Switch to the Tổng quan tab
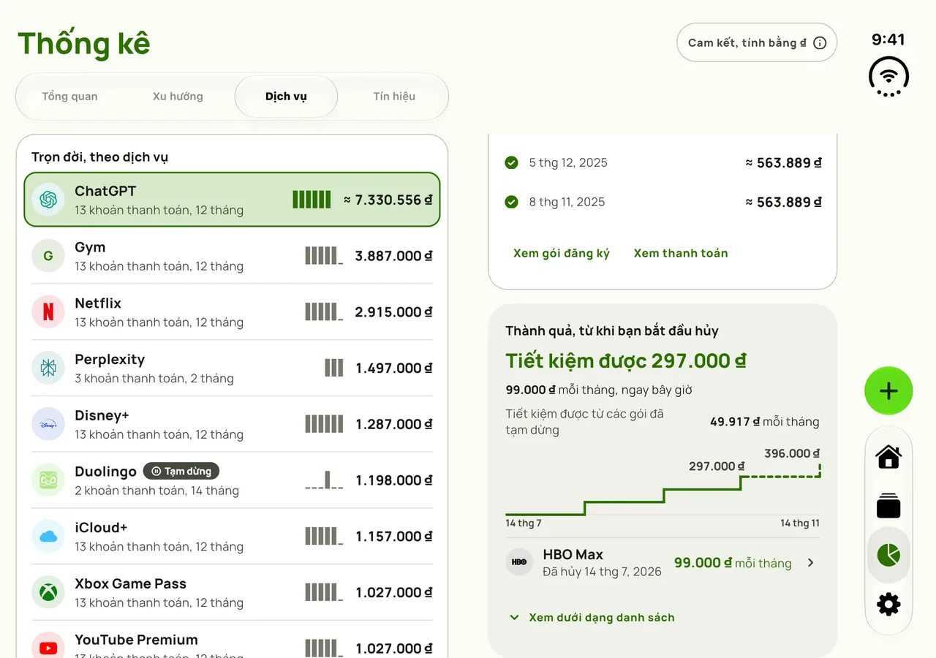 point(69,97)
